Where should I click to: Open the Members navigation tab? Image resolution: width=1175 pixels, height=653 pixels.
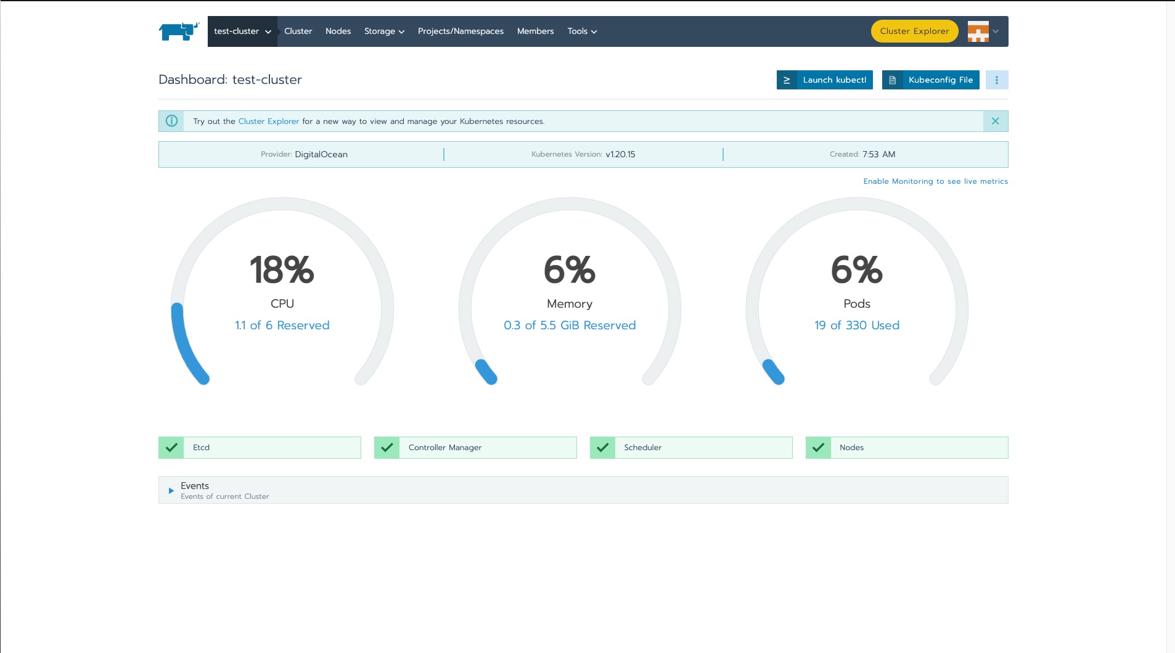tap(535, 31)
